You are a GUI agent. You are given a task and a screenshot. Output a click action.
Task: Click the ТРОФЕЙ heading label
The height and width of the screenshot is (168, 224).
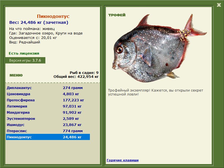[117, 15]
